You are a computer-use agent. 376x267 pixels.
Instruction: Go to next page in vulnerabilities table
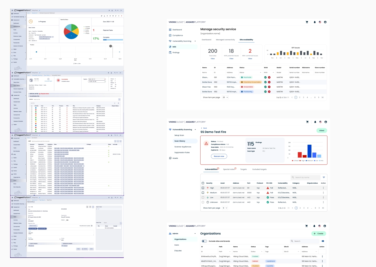pyautogui.click(x=319, y=208)
